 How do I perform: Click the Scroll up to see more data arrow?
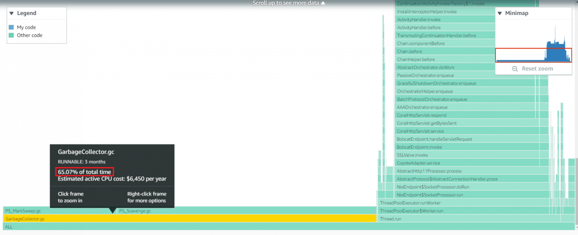pyautogui.click(x=322, y=3)
